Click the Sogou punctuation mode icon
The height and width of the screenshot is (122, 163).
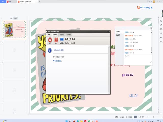tap(143, 8)
